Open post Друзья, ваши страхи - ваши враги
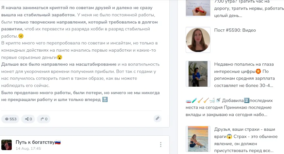Viewport: 284px width, 154px height. pos(246,140)
